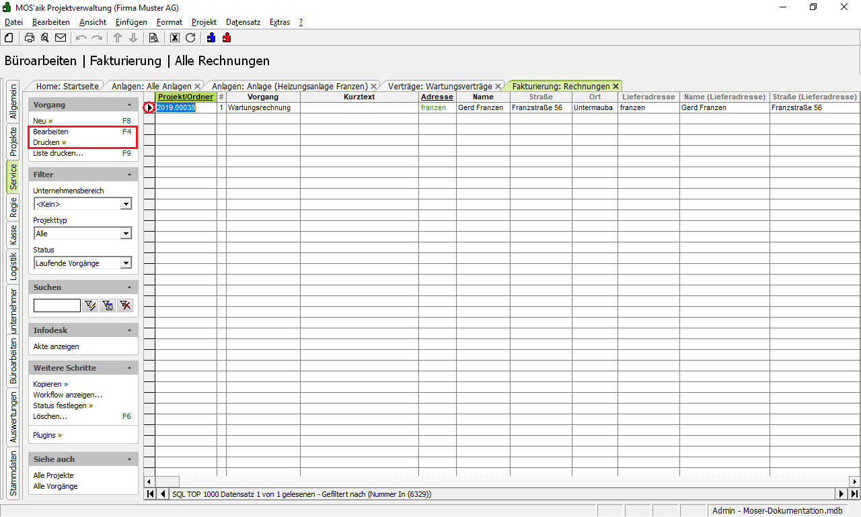Click the Excel export toolbar icon
Viewport: 861px width, 517px height.
coord(175,38)
